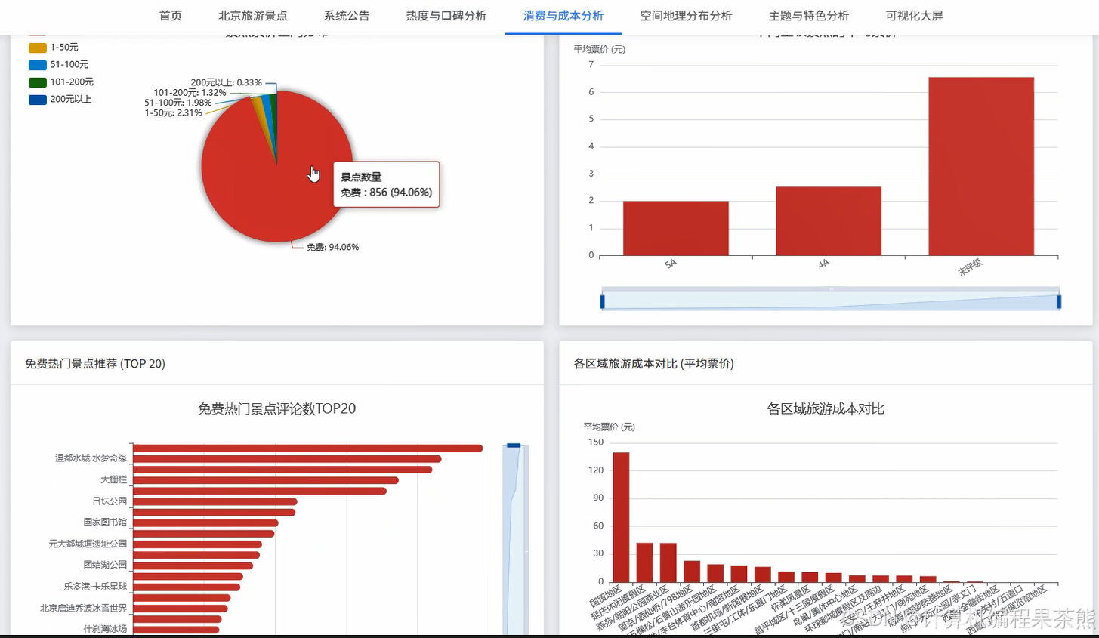Click the '200元以上: 0.33%' pie label
The image size is (1099, 638).
click(x=226, y=82)
